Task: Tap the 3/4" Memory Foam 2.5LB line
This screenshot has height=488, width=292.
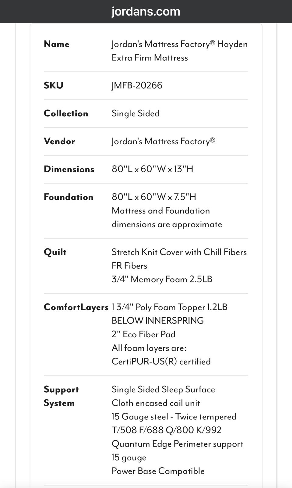Action: click(x=162, y=279)
